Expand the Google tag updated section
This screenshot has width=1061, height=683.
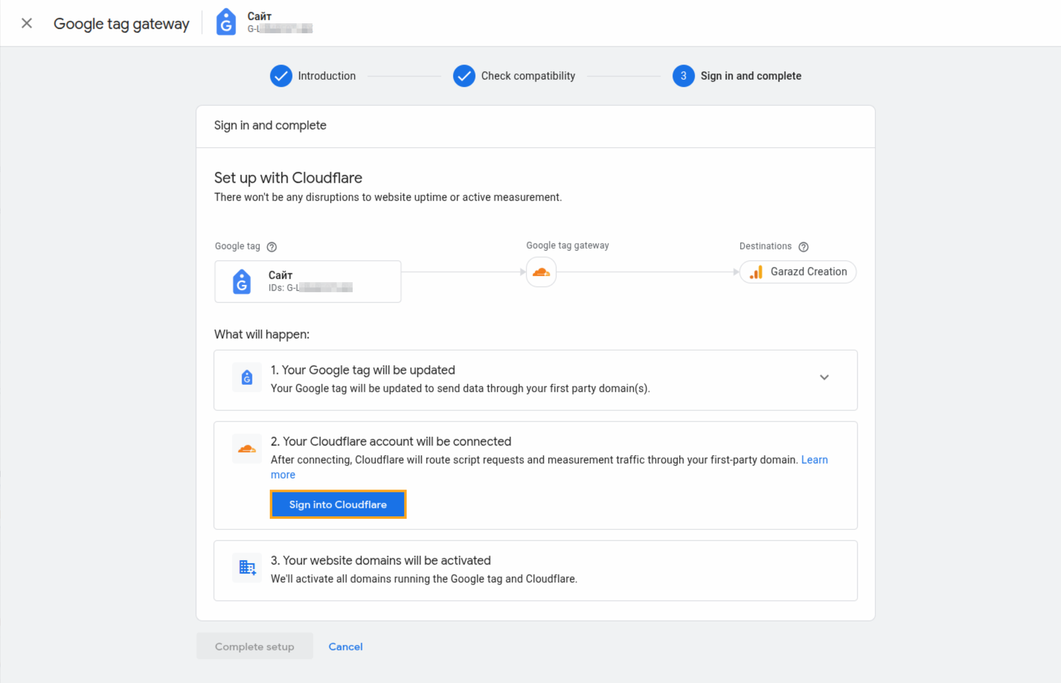click(x=824, y=377)
